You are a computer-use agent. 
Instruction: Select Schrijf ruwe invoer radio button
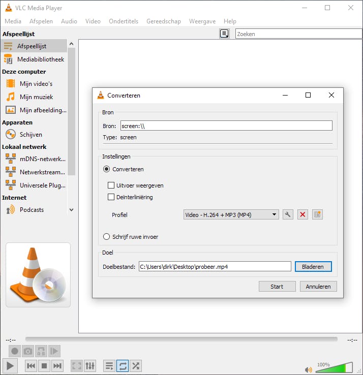pyautogui.click(x=106, y=237)
